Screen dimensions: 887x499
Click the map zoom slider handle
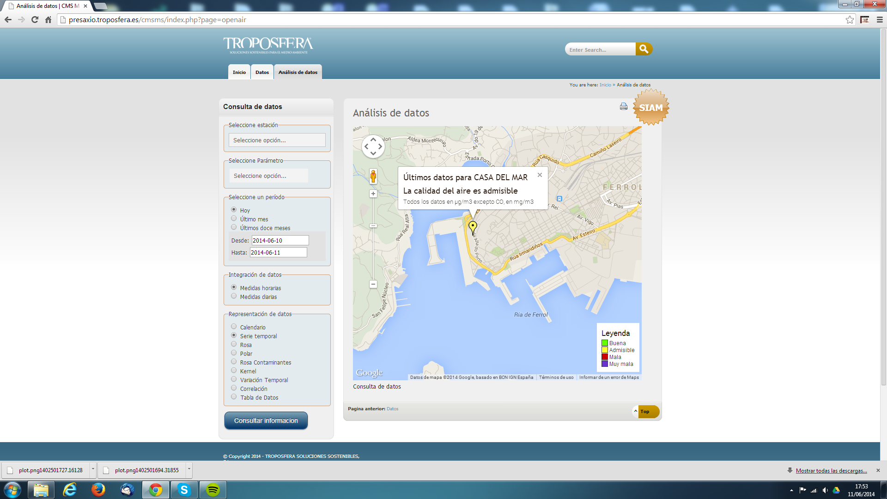(x=373, y=225)
